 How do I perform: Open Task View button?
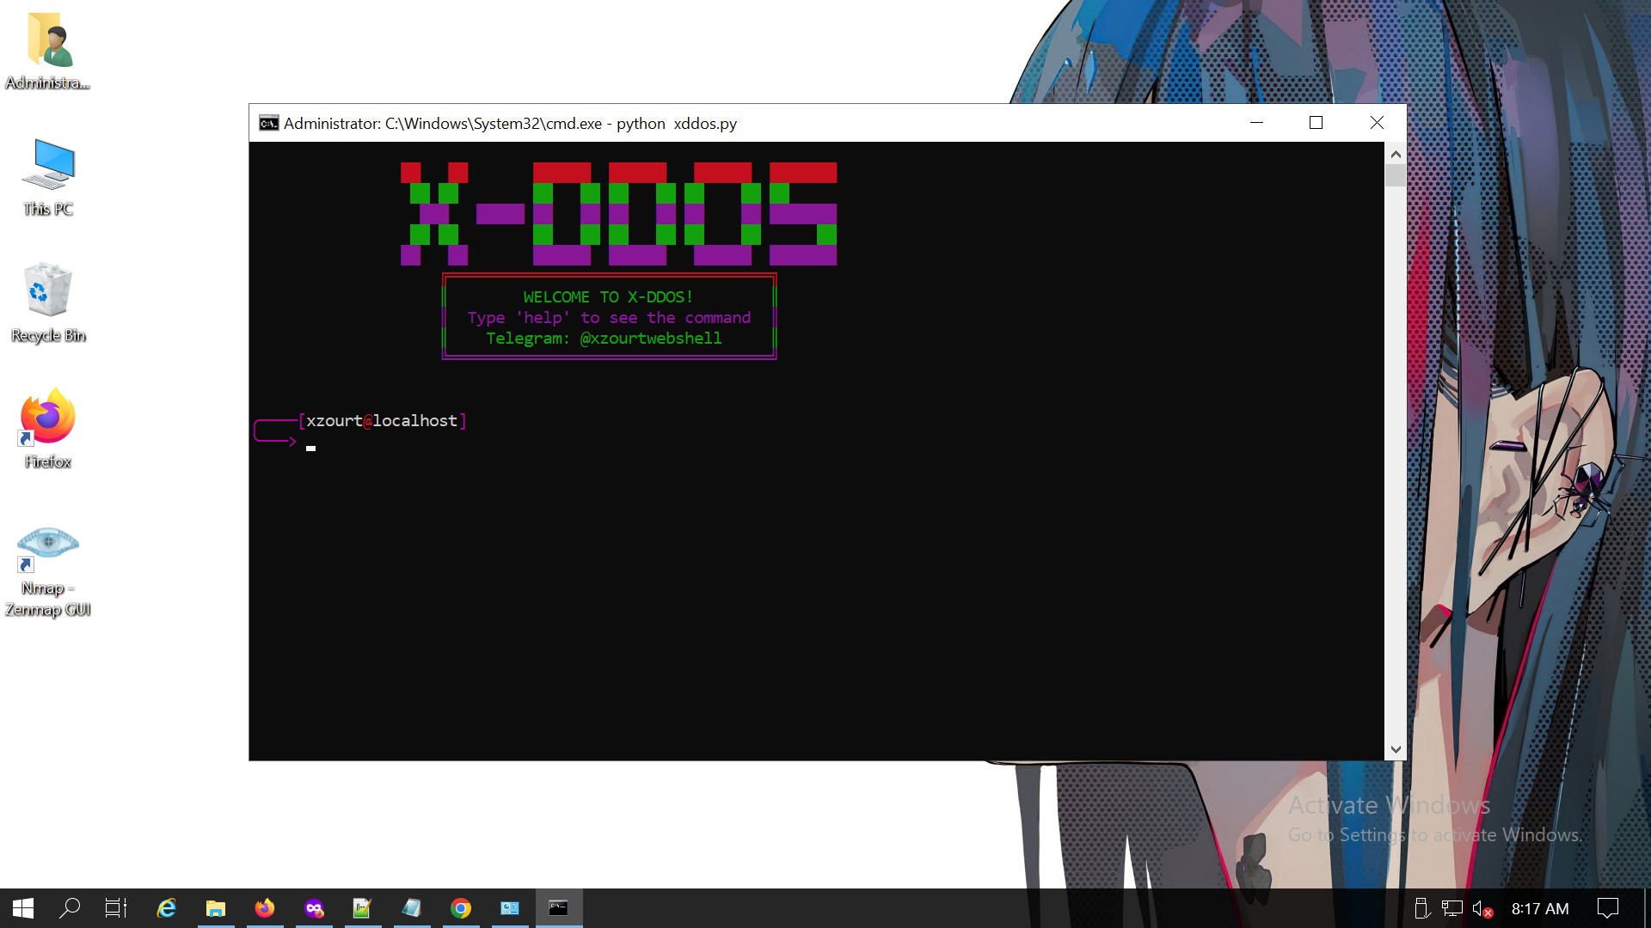116,908
